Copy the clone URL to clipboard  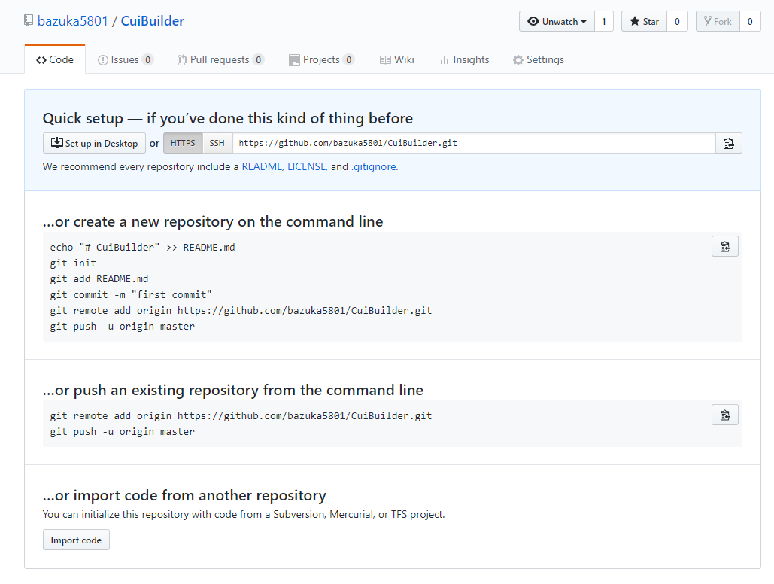729,143
